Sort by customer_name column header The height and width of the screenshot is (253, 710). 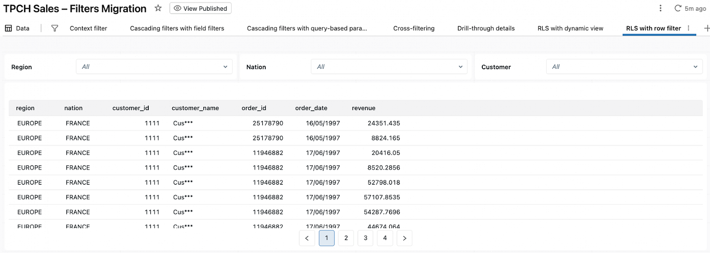pyautogui.click(x=195, y=108)
